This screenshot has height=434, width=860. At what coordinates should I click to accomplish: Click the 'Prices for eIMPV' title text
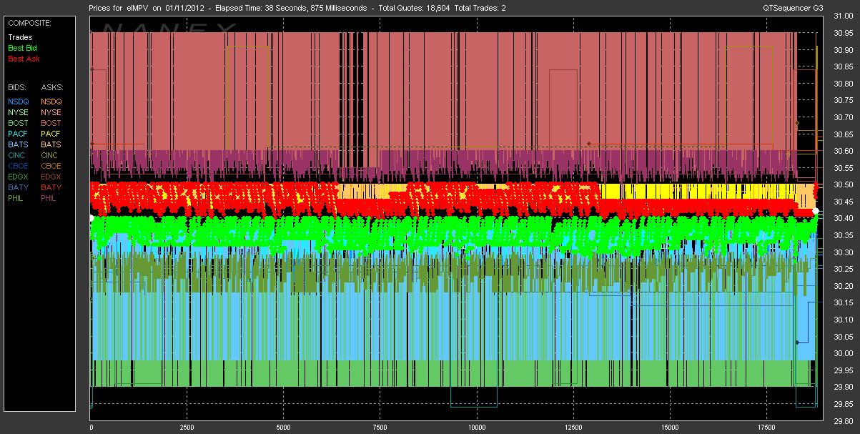coord(118,9)
